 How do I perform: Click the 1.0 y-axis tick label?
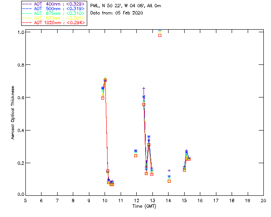(20, 32)
